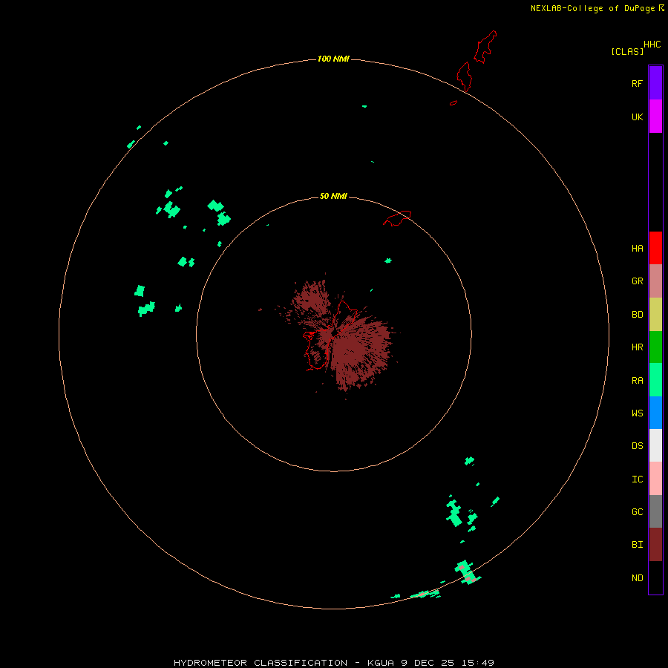Click the IC pink legend swatch
Viewport: 668px width, 668px height.
click(655, 479)
